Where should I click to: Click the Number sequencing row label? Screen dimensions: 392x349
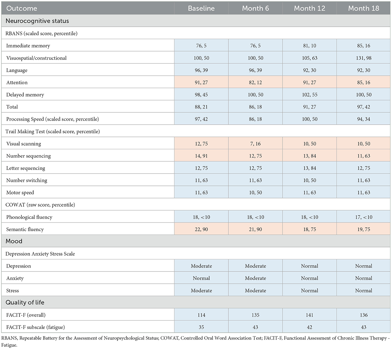click(x=29, y=156)
